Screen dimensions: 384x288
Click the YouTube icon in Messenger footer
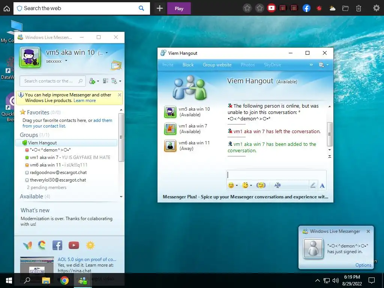(74, 245)
